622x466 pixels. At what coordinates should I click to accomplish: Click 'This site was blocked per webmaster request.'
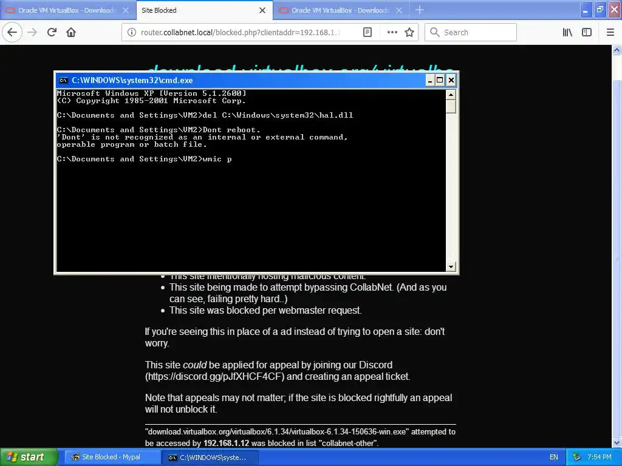click(x=265, y=310)
